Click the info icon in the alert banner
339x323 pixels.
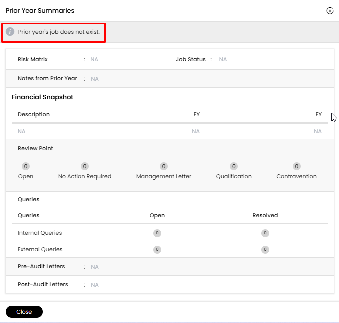tap(10, 32)
